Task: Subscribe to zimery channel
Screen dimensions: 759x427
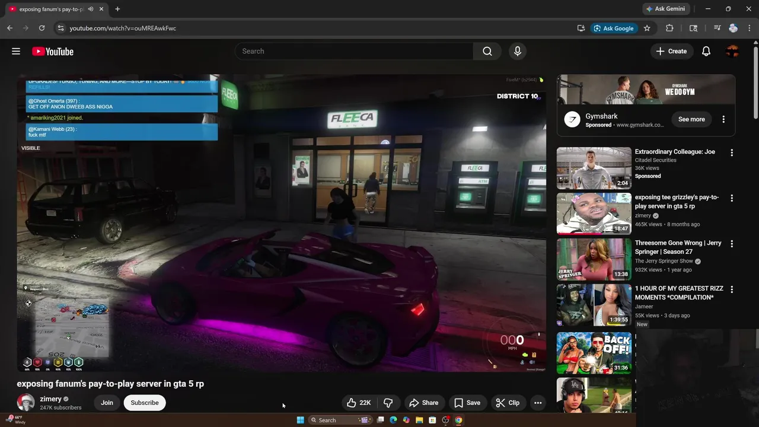Action: point(145,403)
